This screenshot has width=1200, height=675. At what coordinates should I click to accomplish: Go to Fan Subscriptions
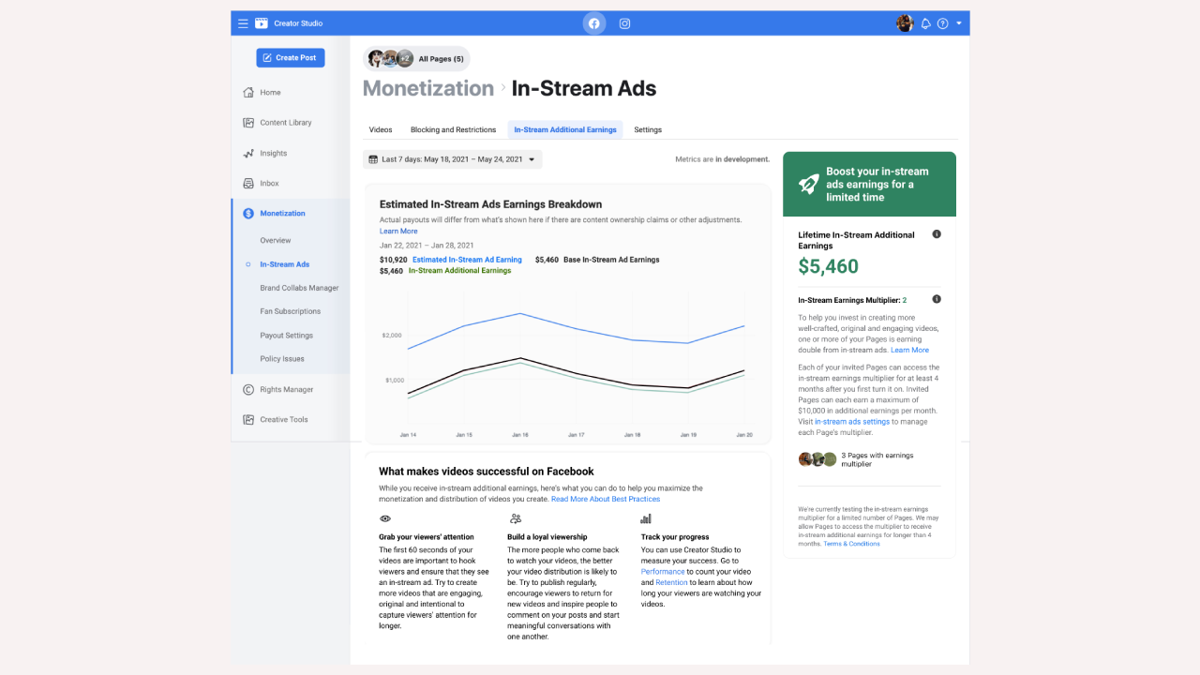click(291, 311)
